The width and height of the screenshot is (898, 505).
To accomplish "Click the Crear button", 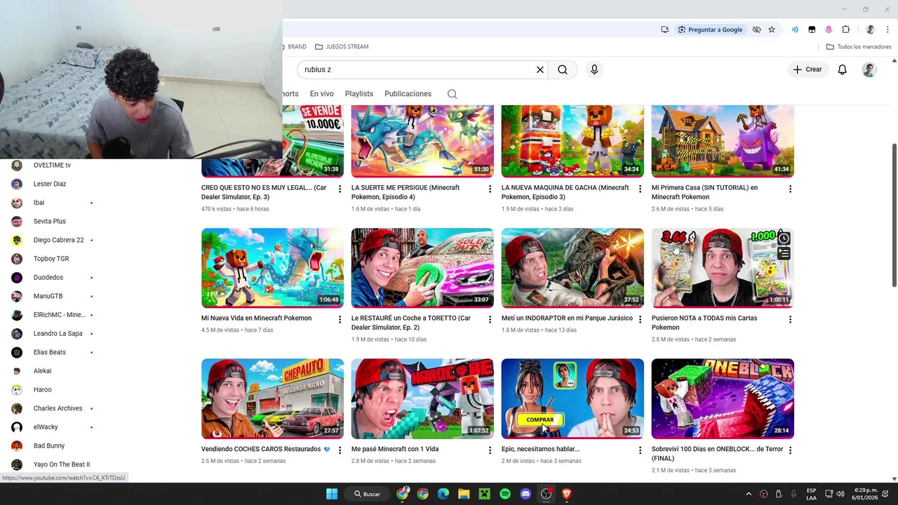I will pyautogui.click(x=807, y=69).
